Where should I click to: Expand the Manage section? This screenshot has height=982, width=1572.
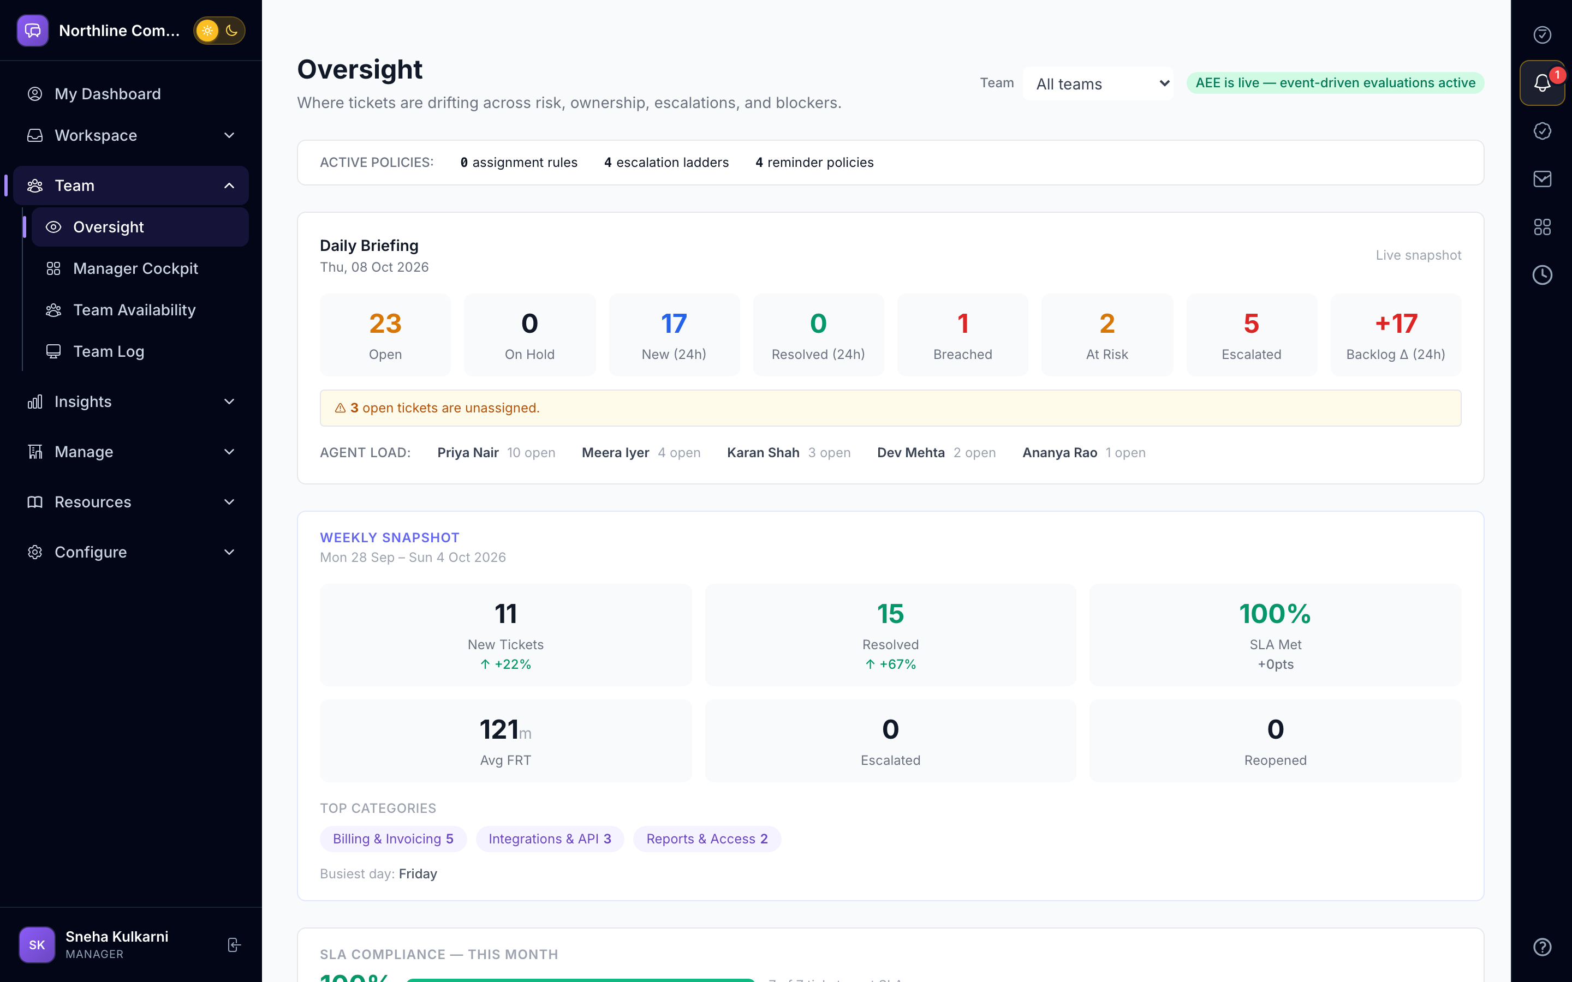pos(130,451)
